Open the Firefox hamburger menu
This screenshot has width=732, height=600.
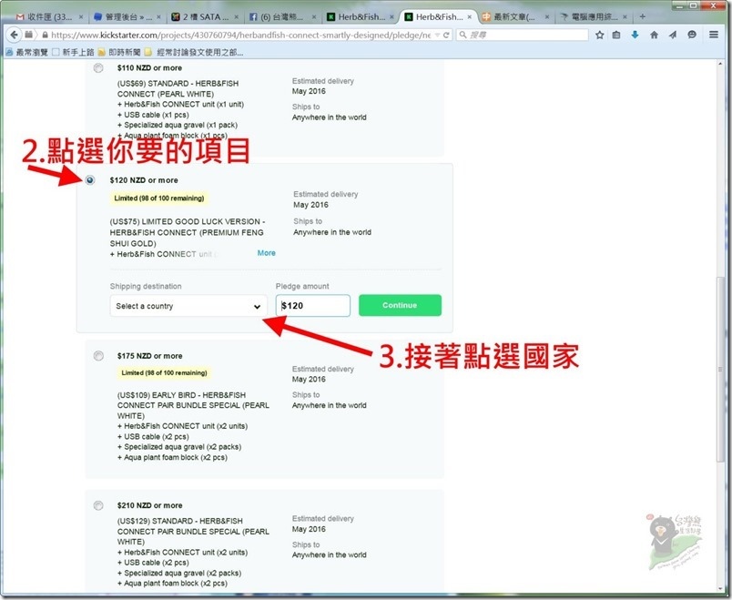[714, 35]
